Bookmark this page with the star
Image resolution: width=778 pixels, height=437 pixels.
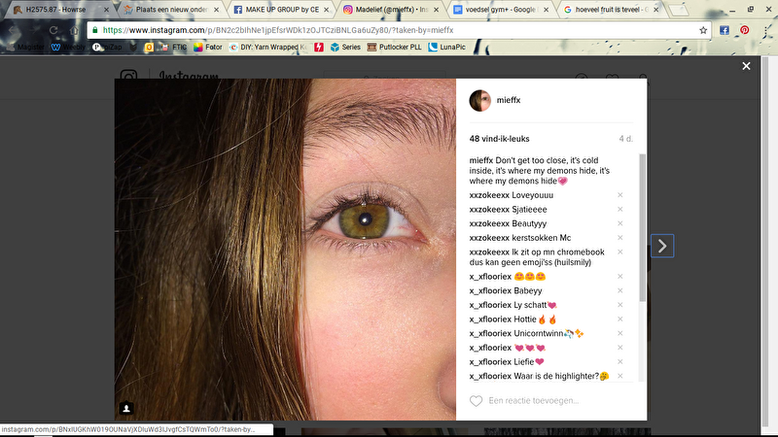click(703, 30)
